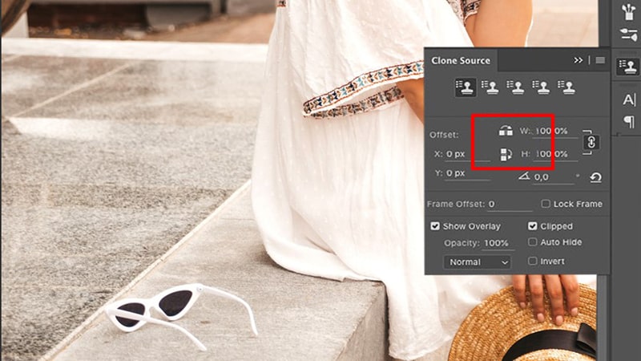641x361 pixels.
Task: Open the Clone Source panel menu
Action: (599, 60)
